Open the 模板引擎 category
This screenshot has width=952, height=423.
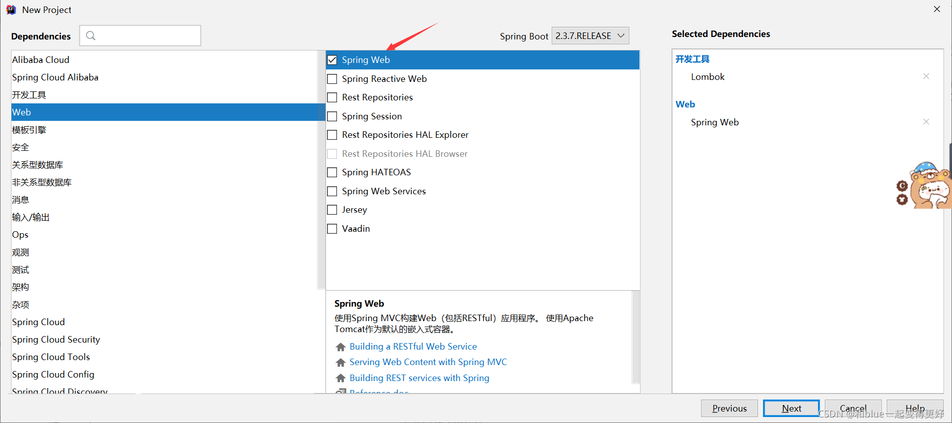pyautogui.click(x=164, y=130)
